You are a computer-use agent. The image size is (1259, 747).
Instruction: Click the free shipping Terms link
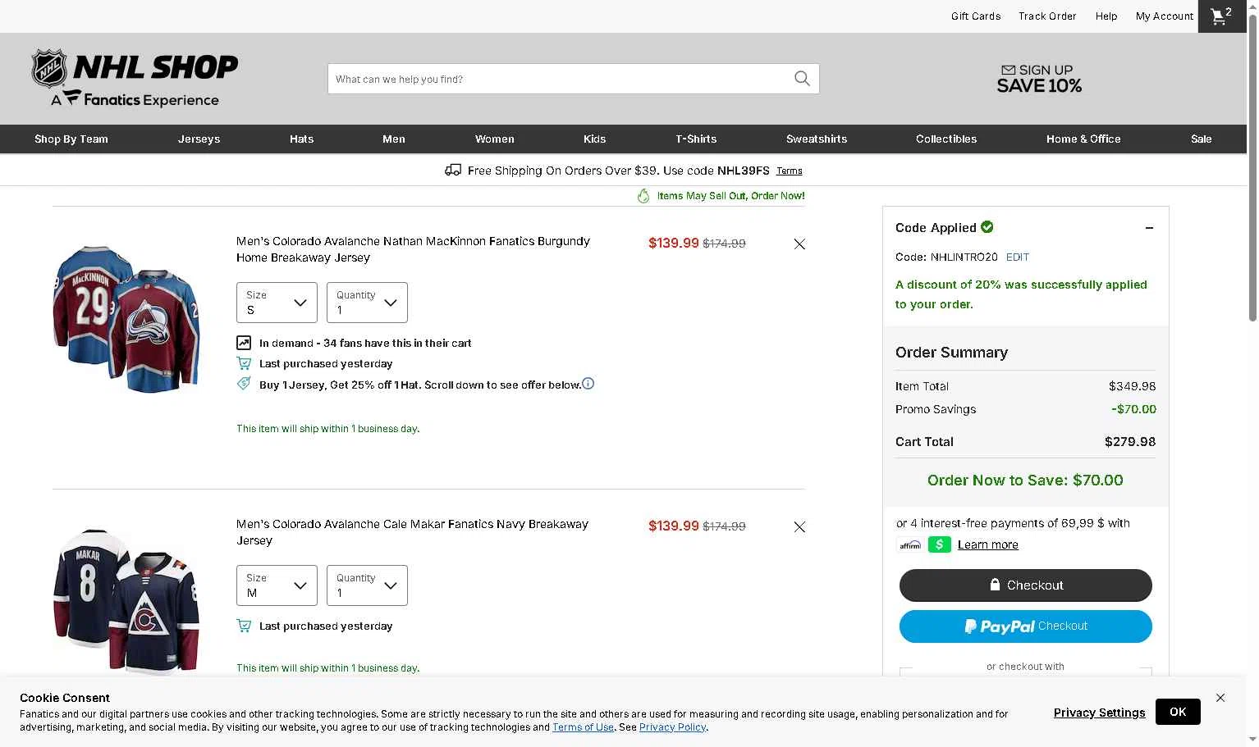coord(790,171)
